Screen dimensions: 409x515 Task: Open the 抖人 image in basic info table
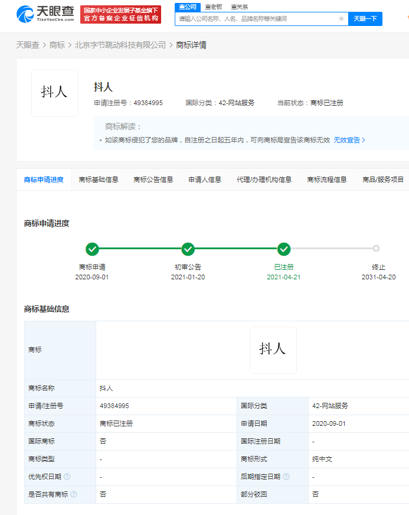pyautogui.click(x=273, y=350)
